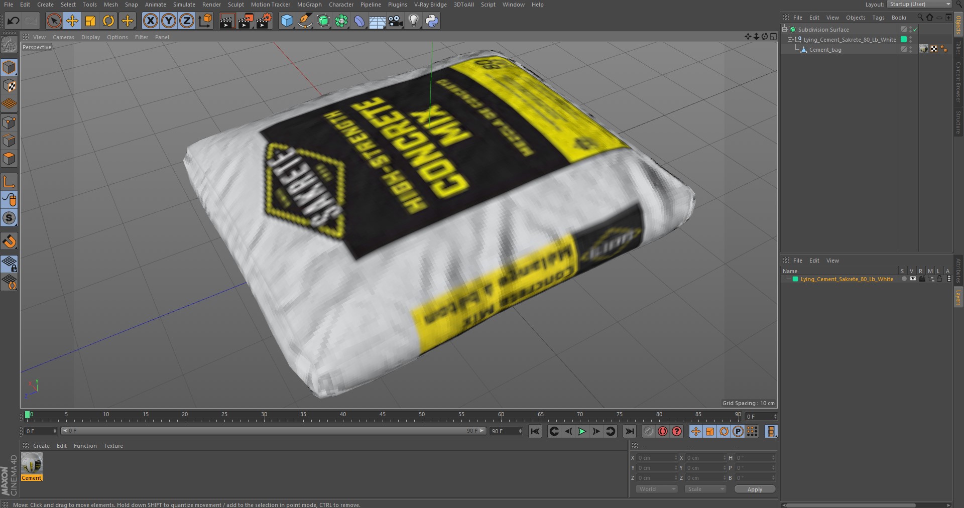Activate the Scale tool
The width and height of the screenshot is (964, 508).
[90, 21]
